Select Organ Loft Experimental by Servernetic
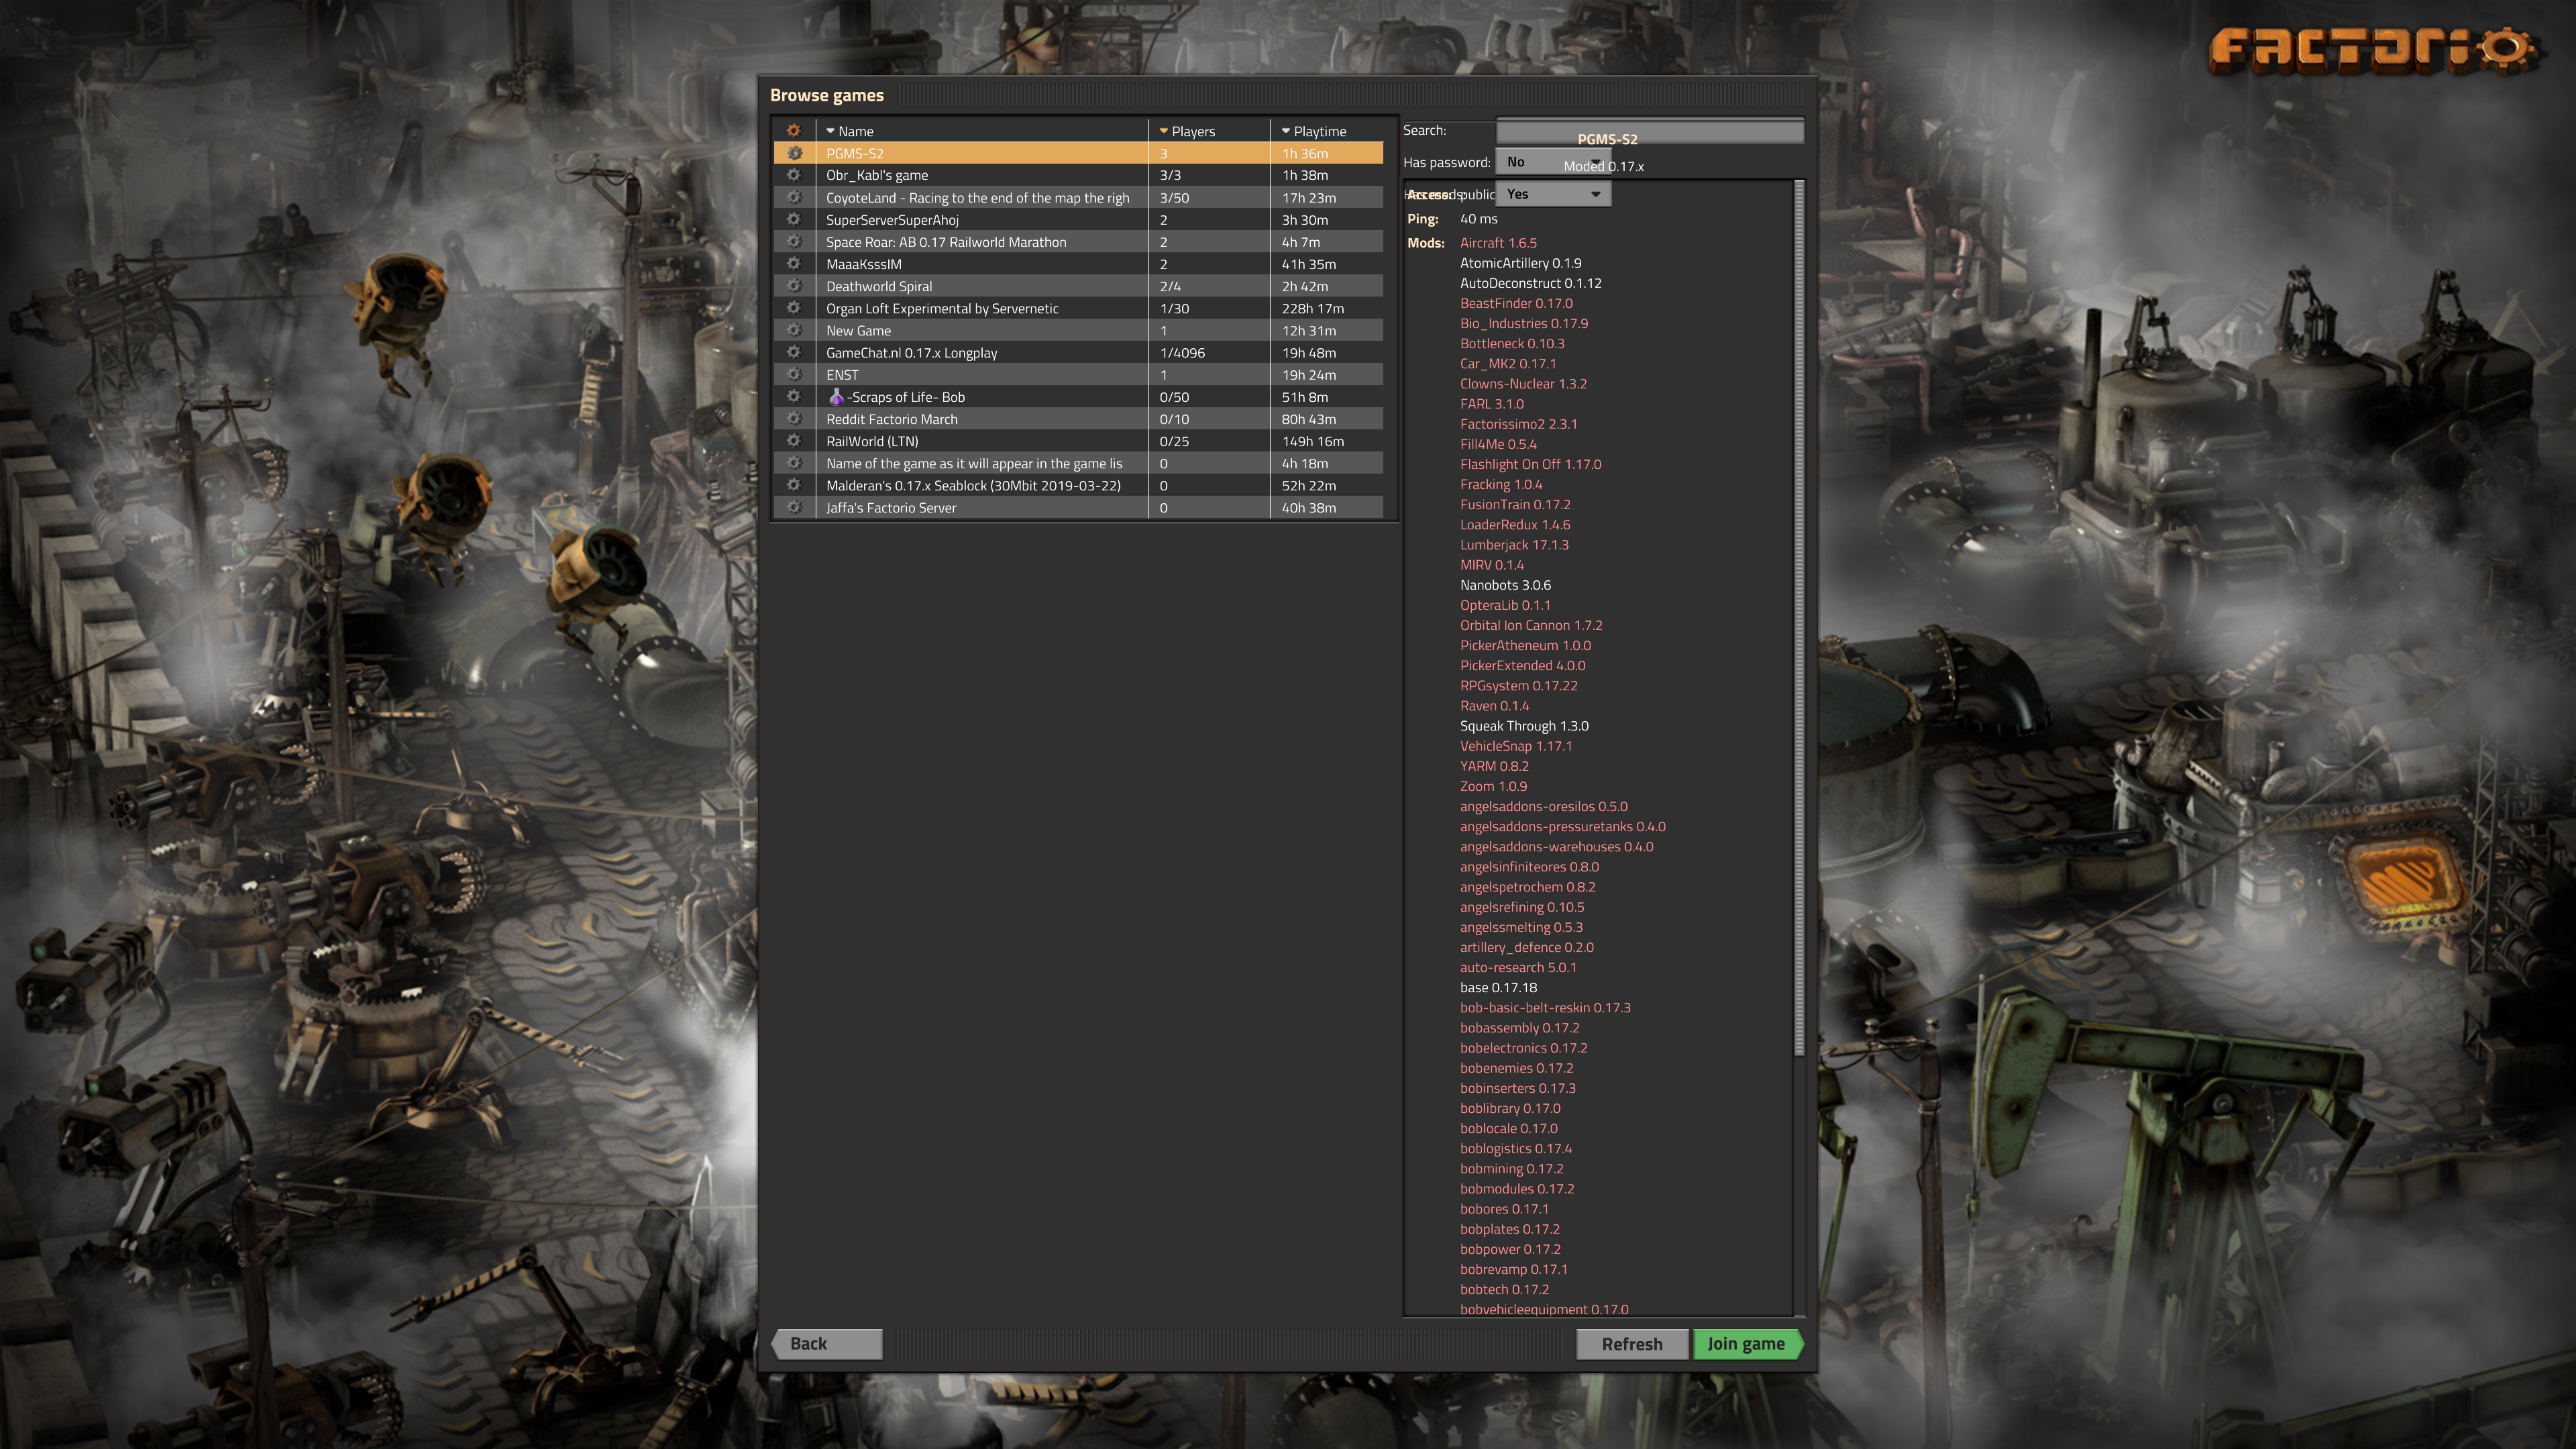 [1079, 308]
